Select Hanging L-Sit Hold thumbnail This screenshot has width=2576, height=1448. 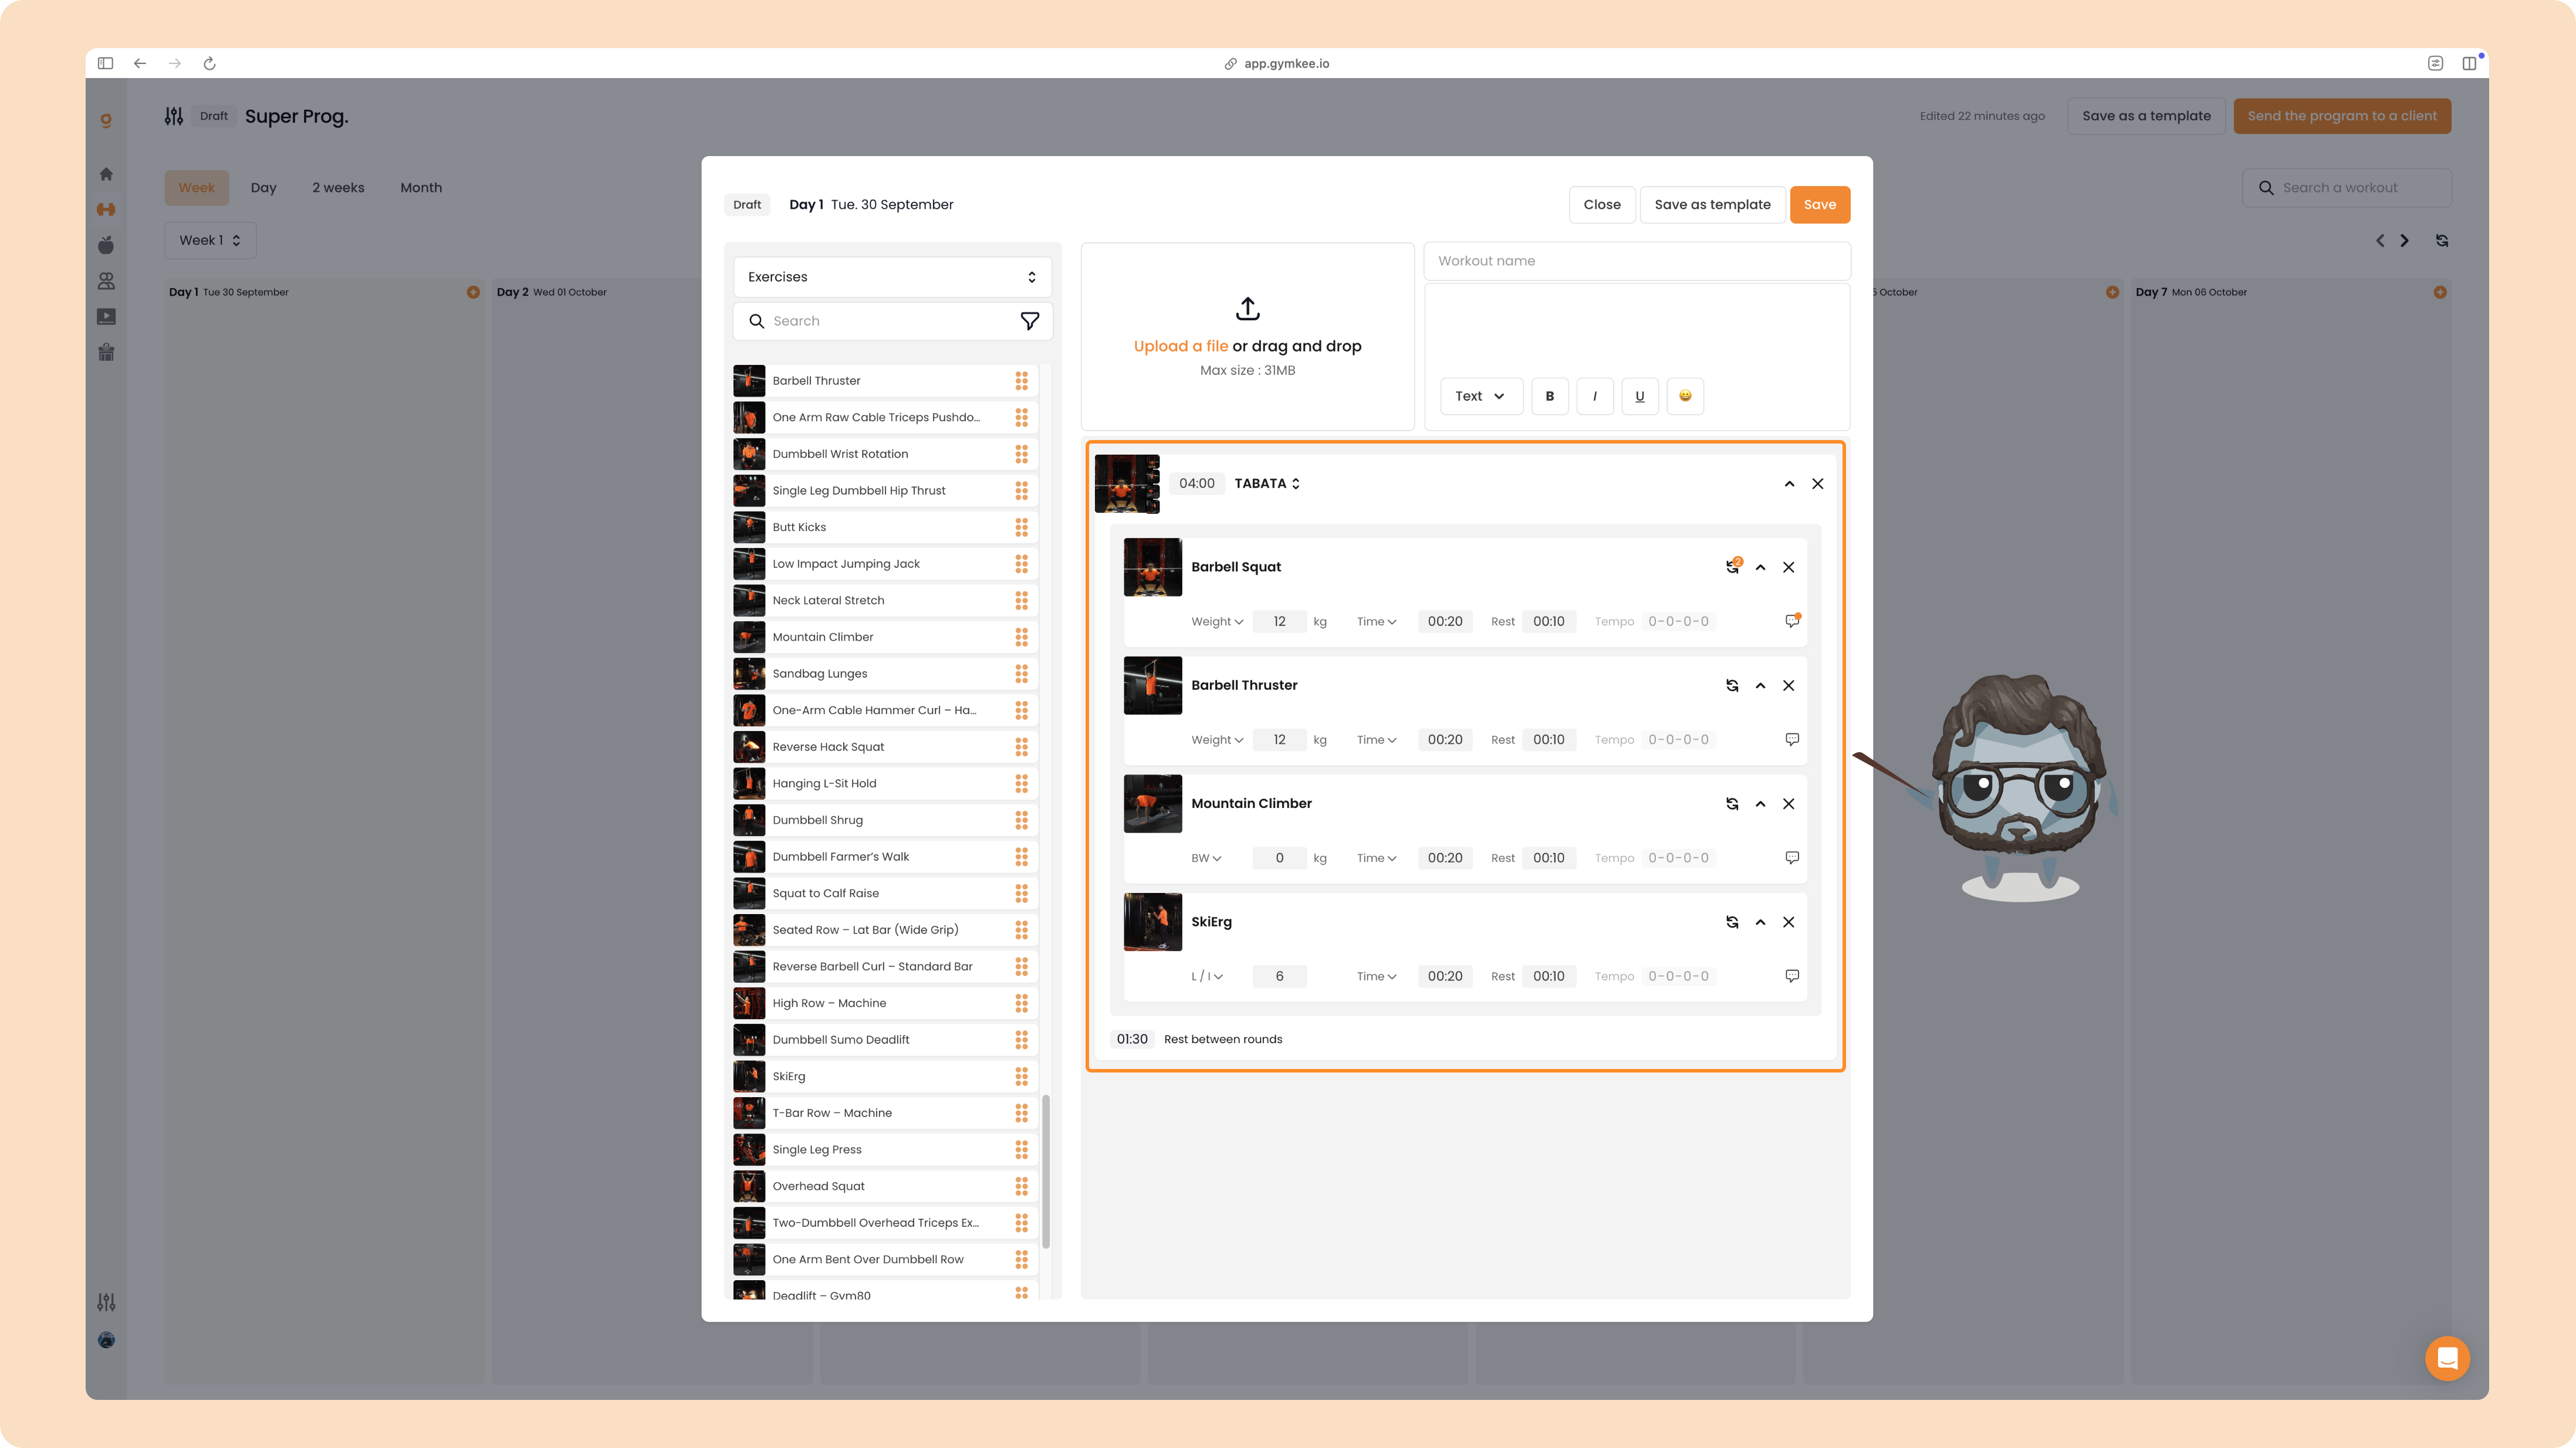coord(749,784)
